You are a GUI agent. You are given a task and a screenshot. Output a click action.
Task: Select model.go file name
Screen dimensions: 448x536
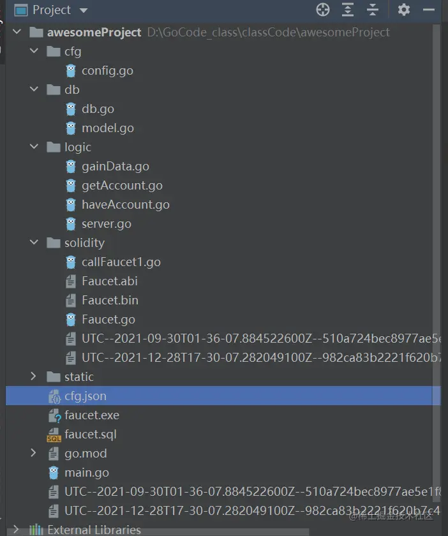point(108,128)
